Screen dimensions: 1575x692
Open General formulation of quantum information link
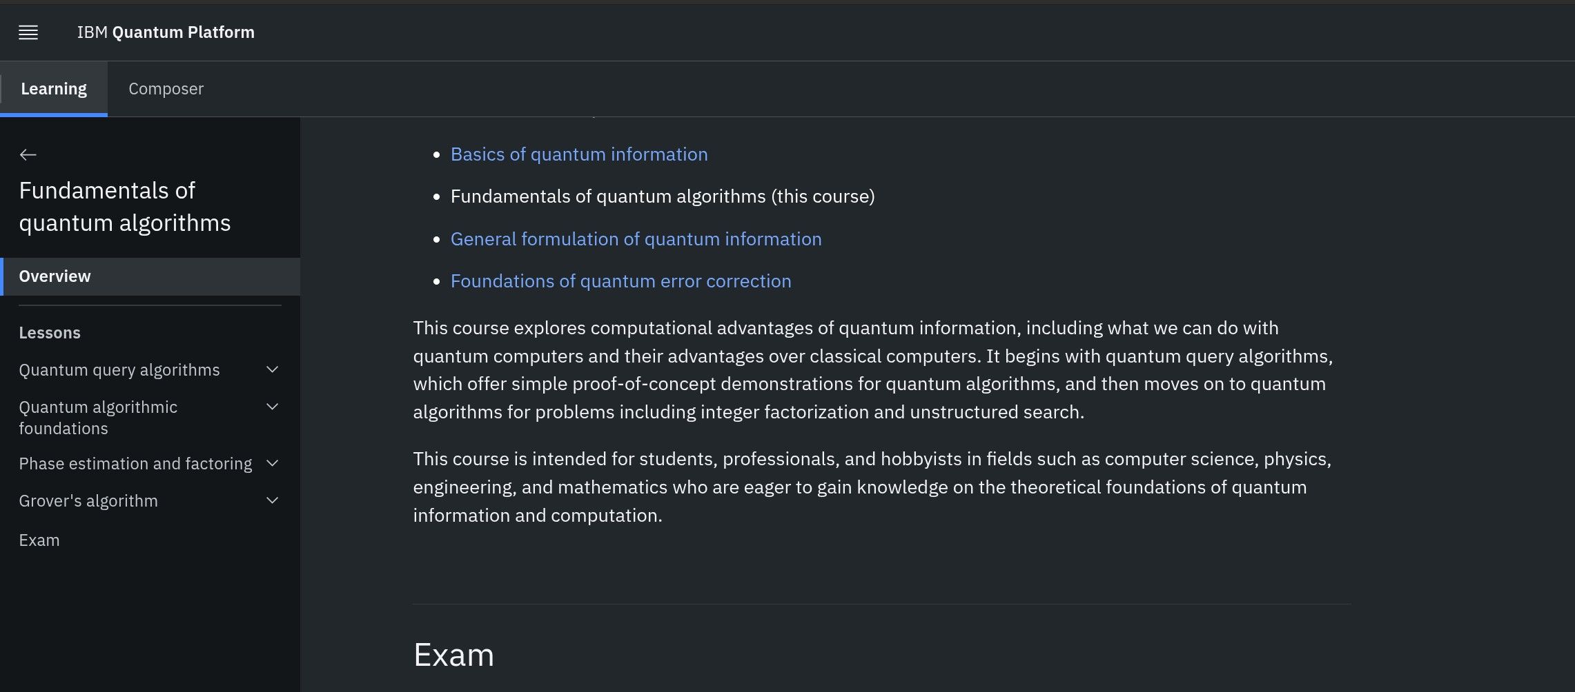(636, 239)
